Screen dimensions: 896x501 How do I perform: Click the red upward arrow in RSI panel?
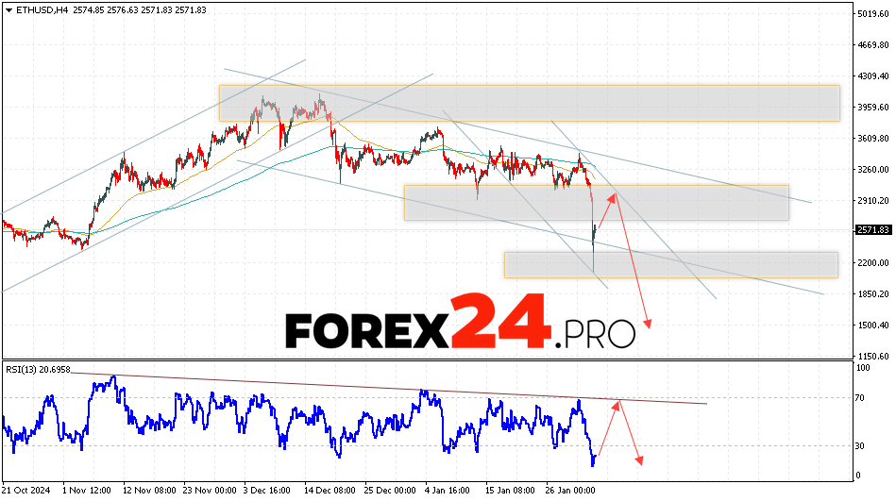(x=608, y=429)
